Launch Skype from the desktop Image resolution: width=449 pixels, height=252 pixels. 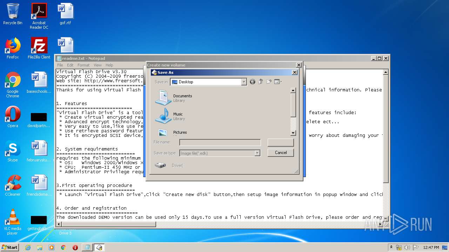coord(13,151)
